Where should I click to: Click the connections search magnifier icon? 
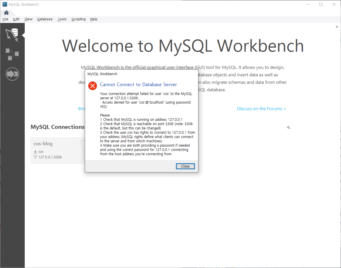[289, 128]
